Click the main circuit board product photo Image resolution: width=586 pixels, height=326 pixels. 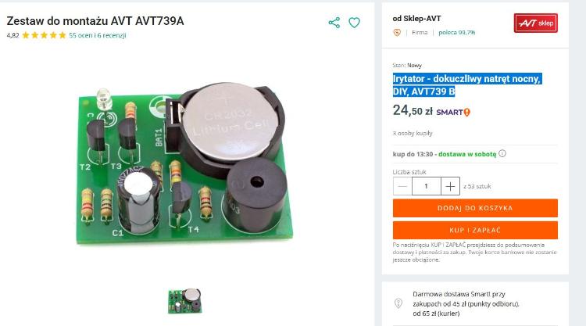point(185,164)
